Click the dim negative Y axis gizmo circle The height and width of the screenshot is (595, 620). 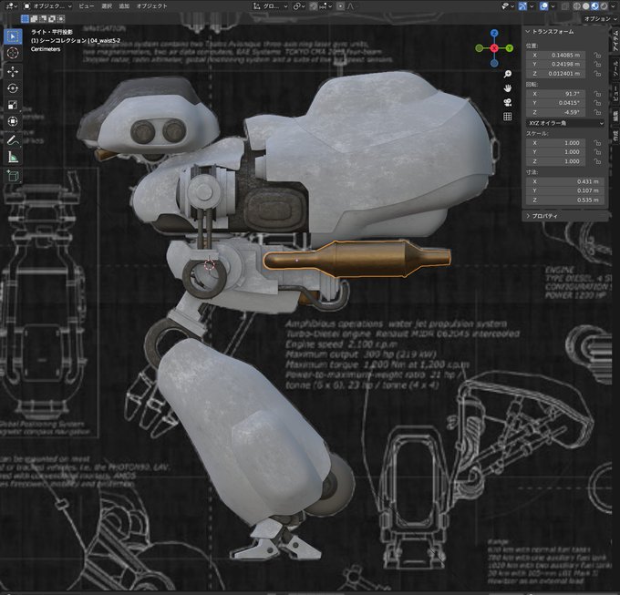[x=480, y=48]
